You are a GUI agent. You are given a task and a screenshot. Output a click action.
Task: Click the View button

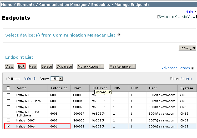tap(9, 67)
